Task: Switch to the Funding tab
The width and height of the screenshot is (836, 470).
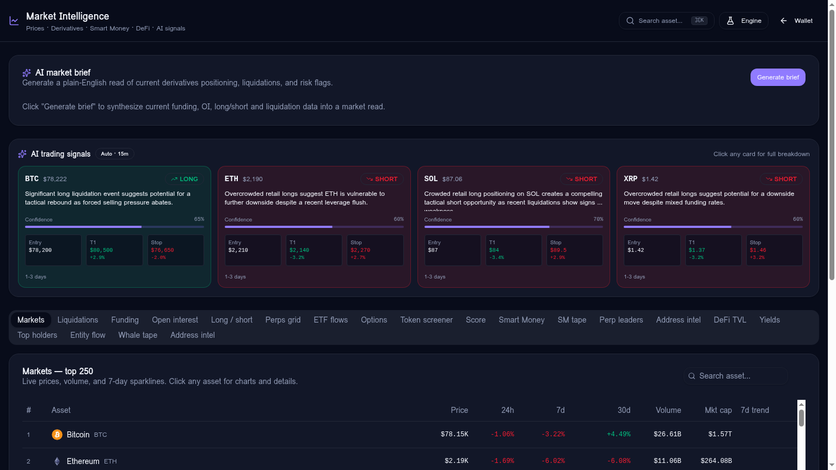Action: (125, 320)
